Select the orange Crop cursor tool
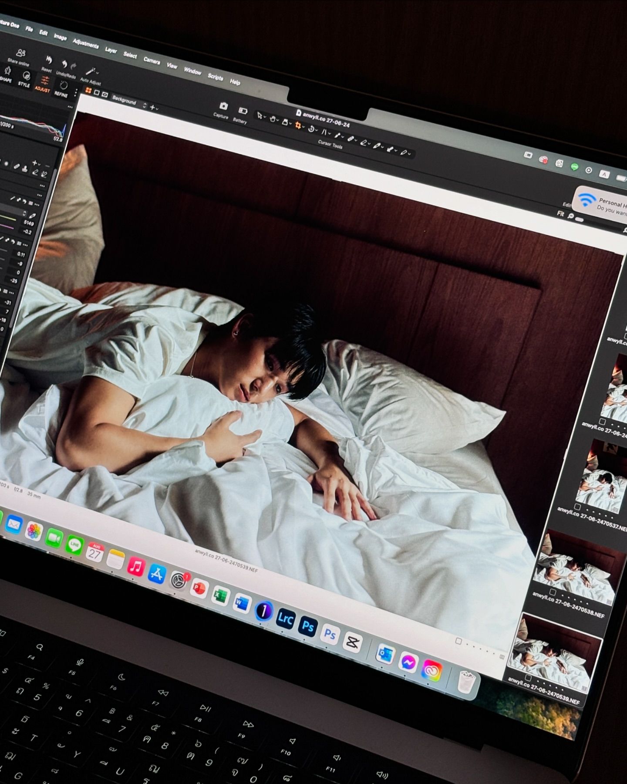The image size is (627, 784). [x=298, y=125]
